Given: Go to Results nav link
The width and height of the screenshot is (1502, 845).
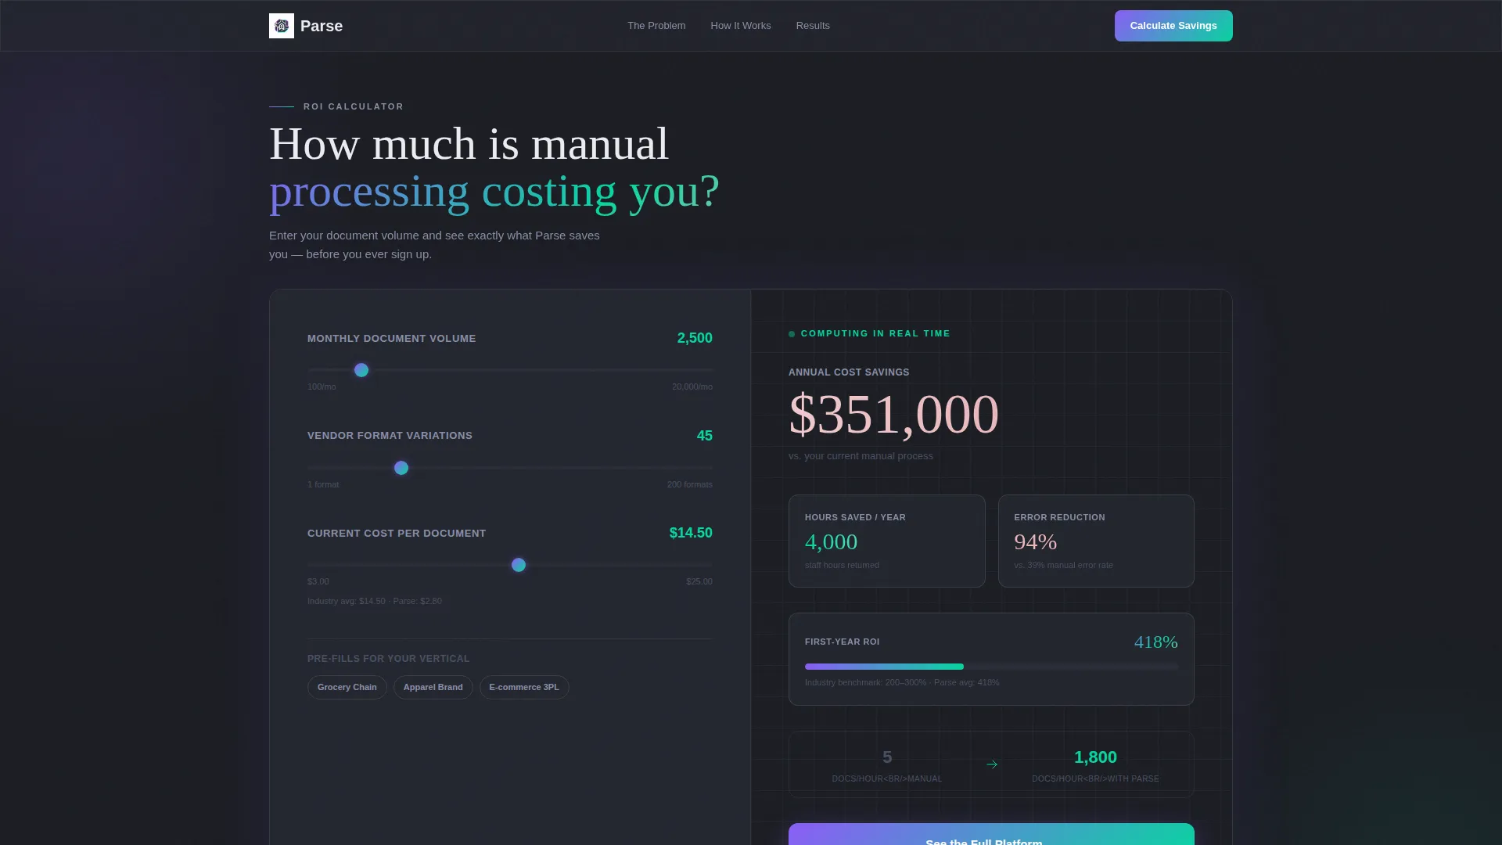Looking at the screenshot, I should (x=813, y=26).
